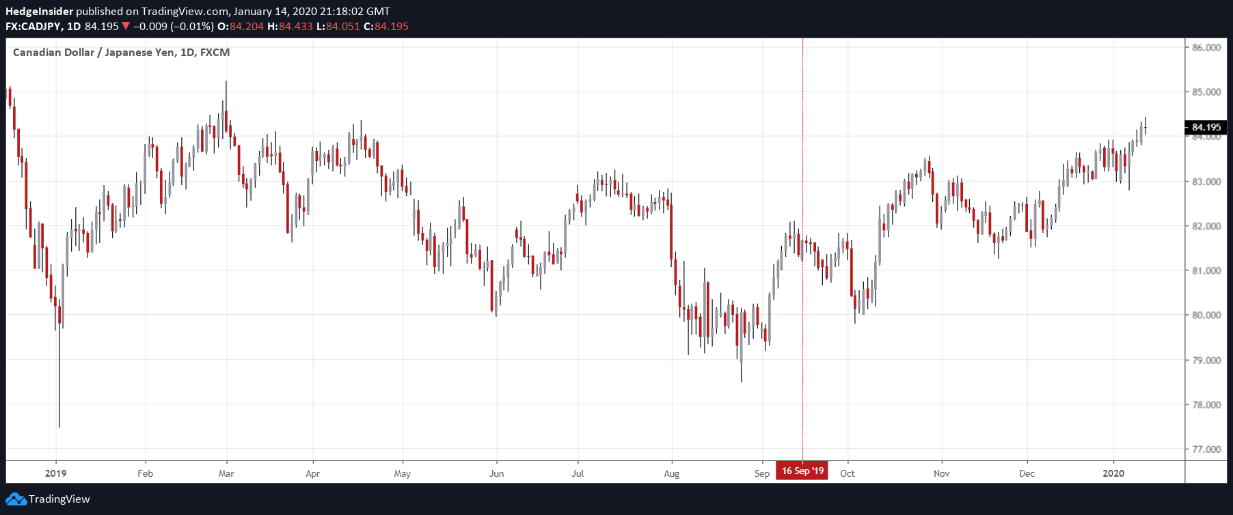Click the 78.000 price axis label

(1206, 404)
